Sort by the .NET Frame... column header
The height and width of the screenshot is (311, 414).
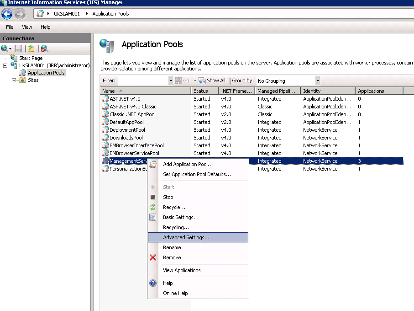tap(236, 91)
